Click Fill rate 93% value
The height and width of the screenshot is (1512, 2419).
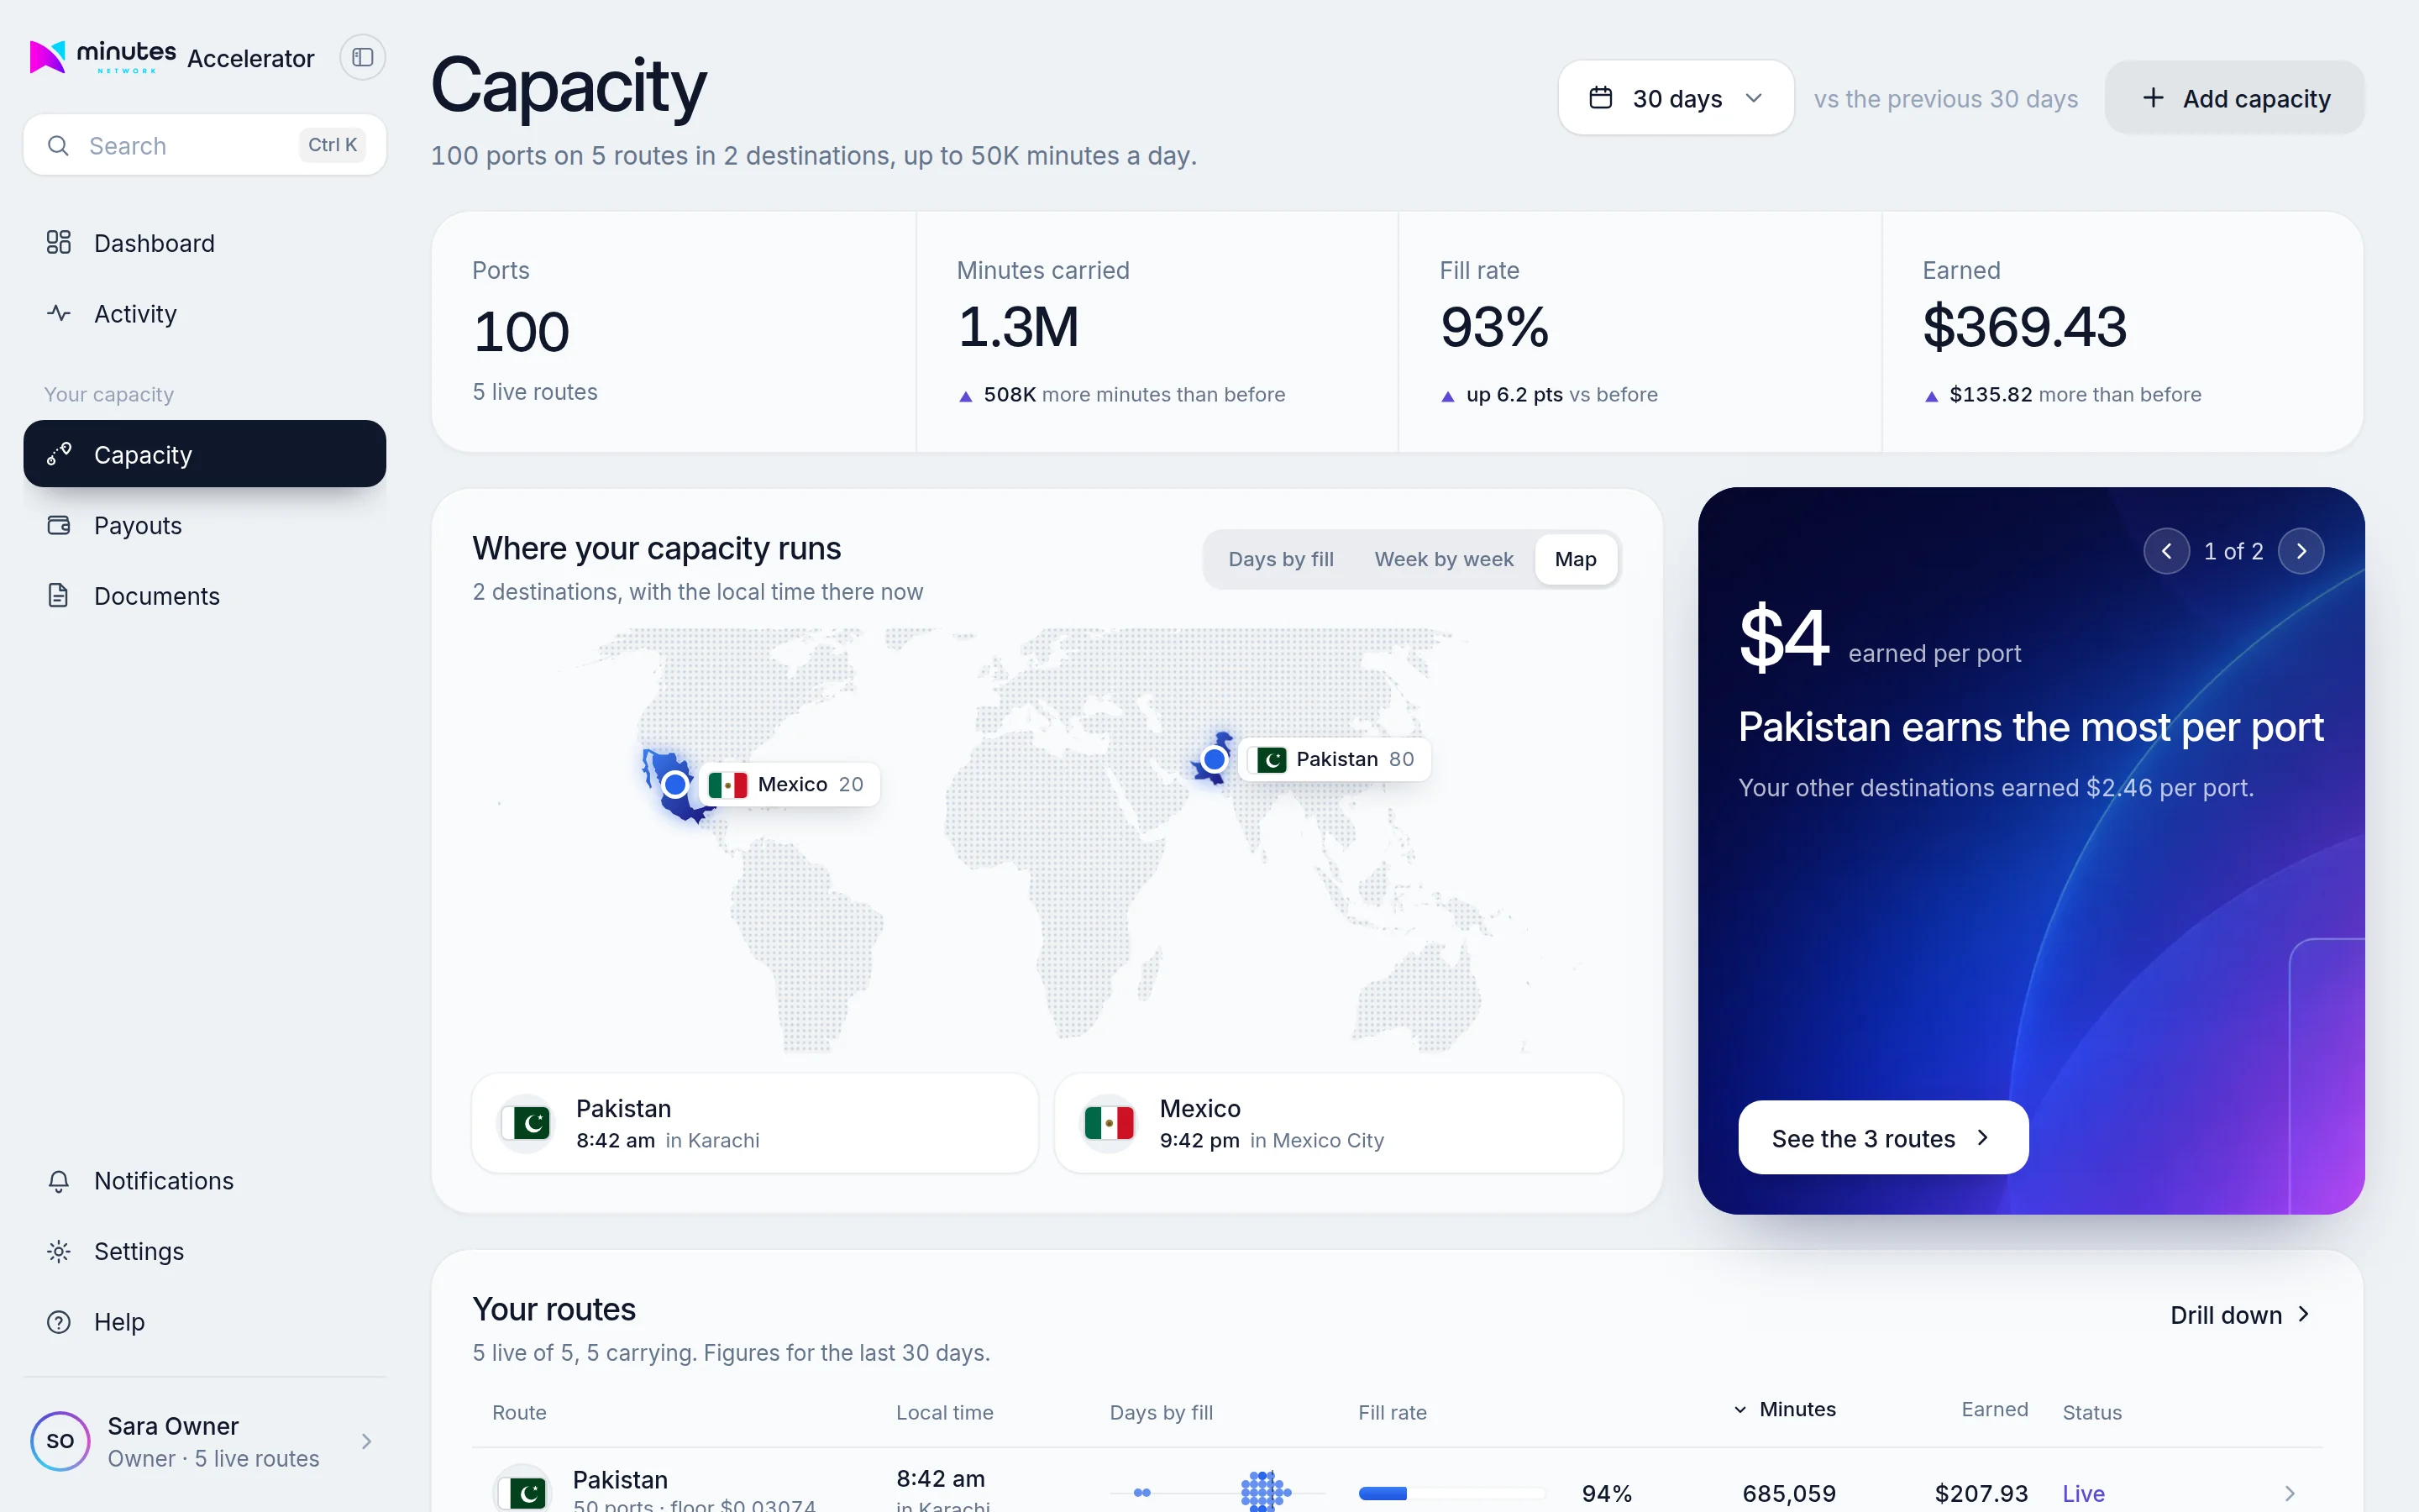click(x=1494, y=328)
